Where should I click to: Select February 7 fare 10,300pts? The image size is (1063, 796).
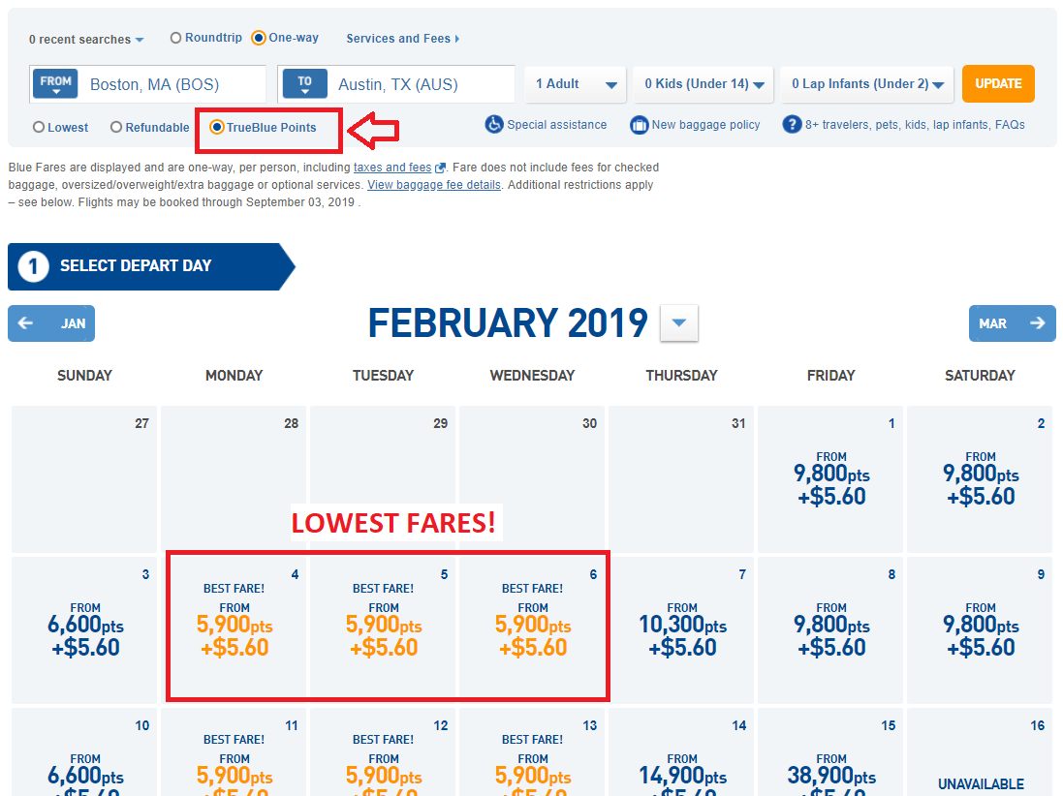(x=681, y=630)
